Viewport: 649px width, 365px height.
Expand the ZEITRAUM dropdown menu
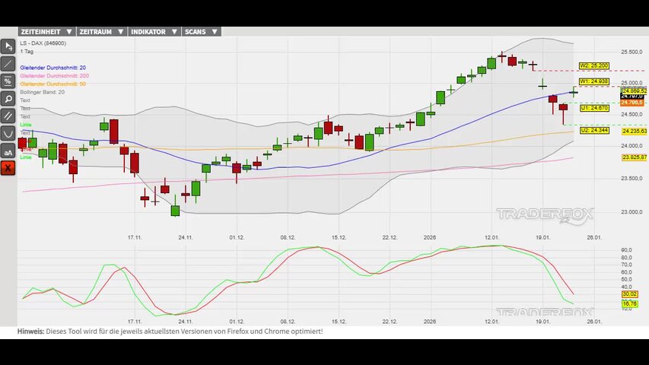click(102, 32)
